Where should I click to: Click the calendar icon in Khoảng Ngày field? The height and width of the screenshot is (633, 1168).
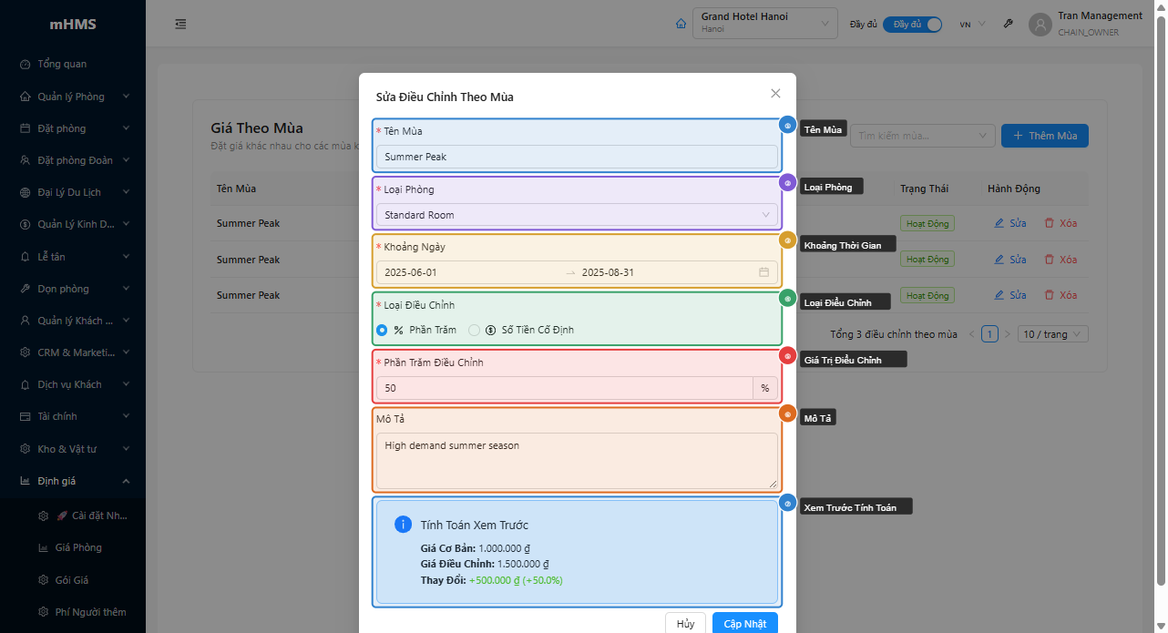coord(763,272)
